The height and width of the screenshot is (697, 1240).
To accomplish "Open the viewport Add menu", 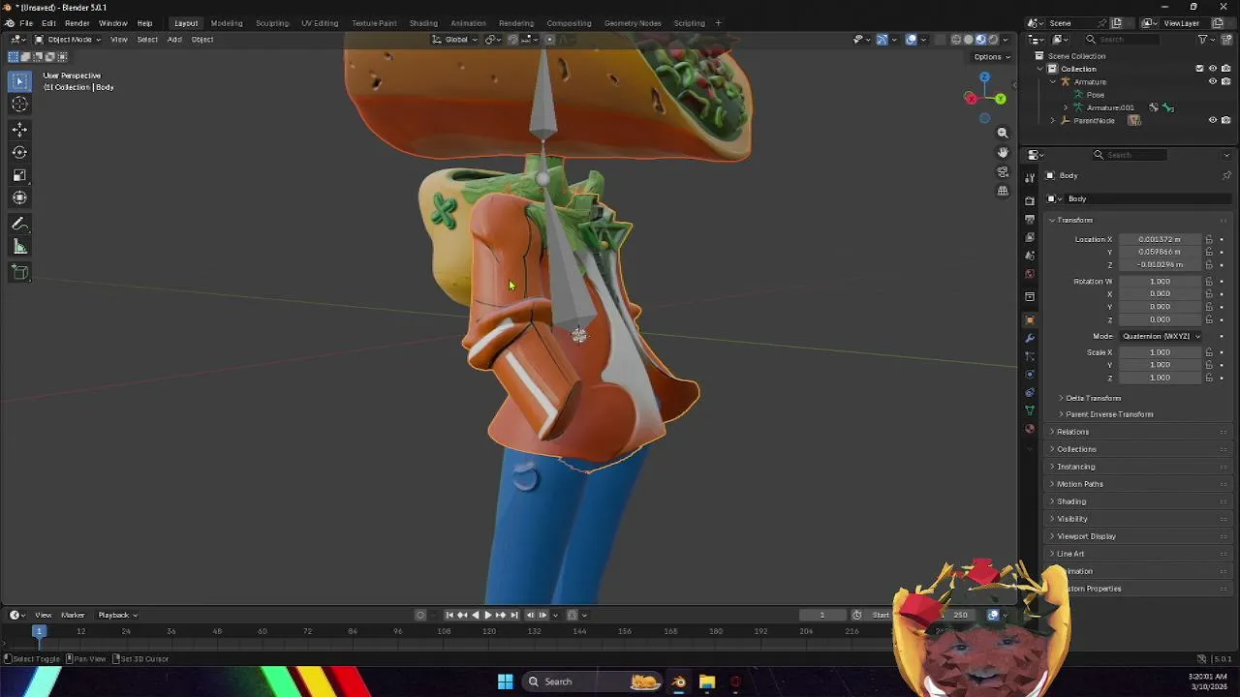I will click(174, 40).
